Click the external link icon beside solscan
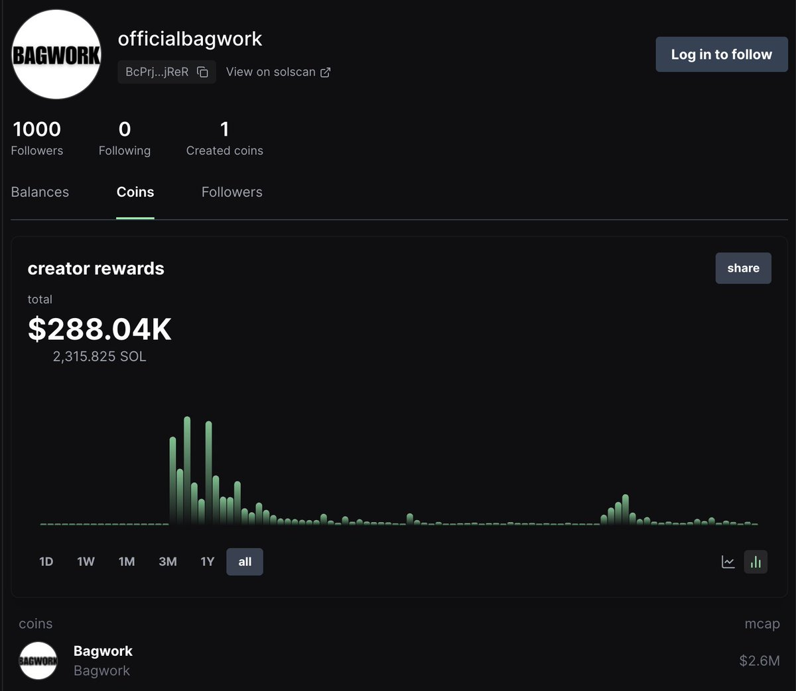796x691 pixels. [x=324, y=72]
